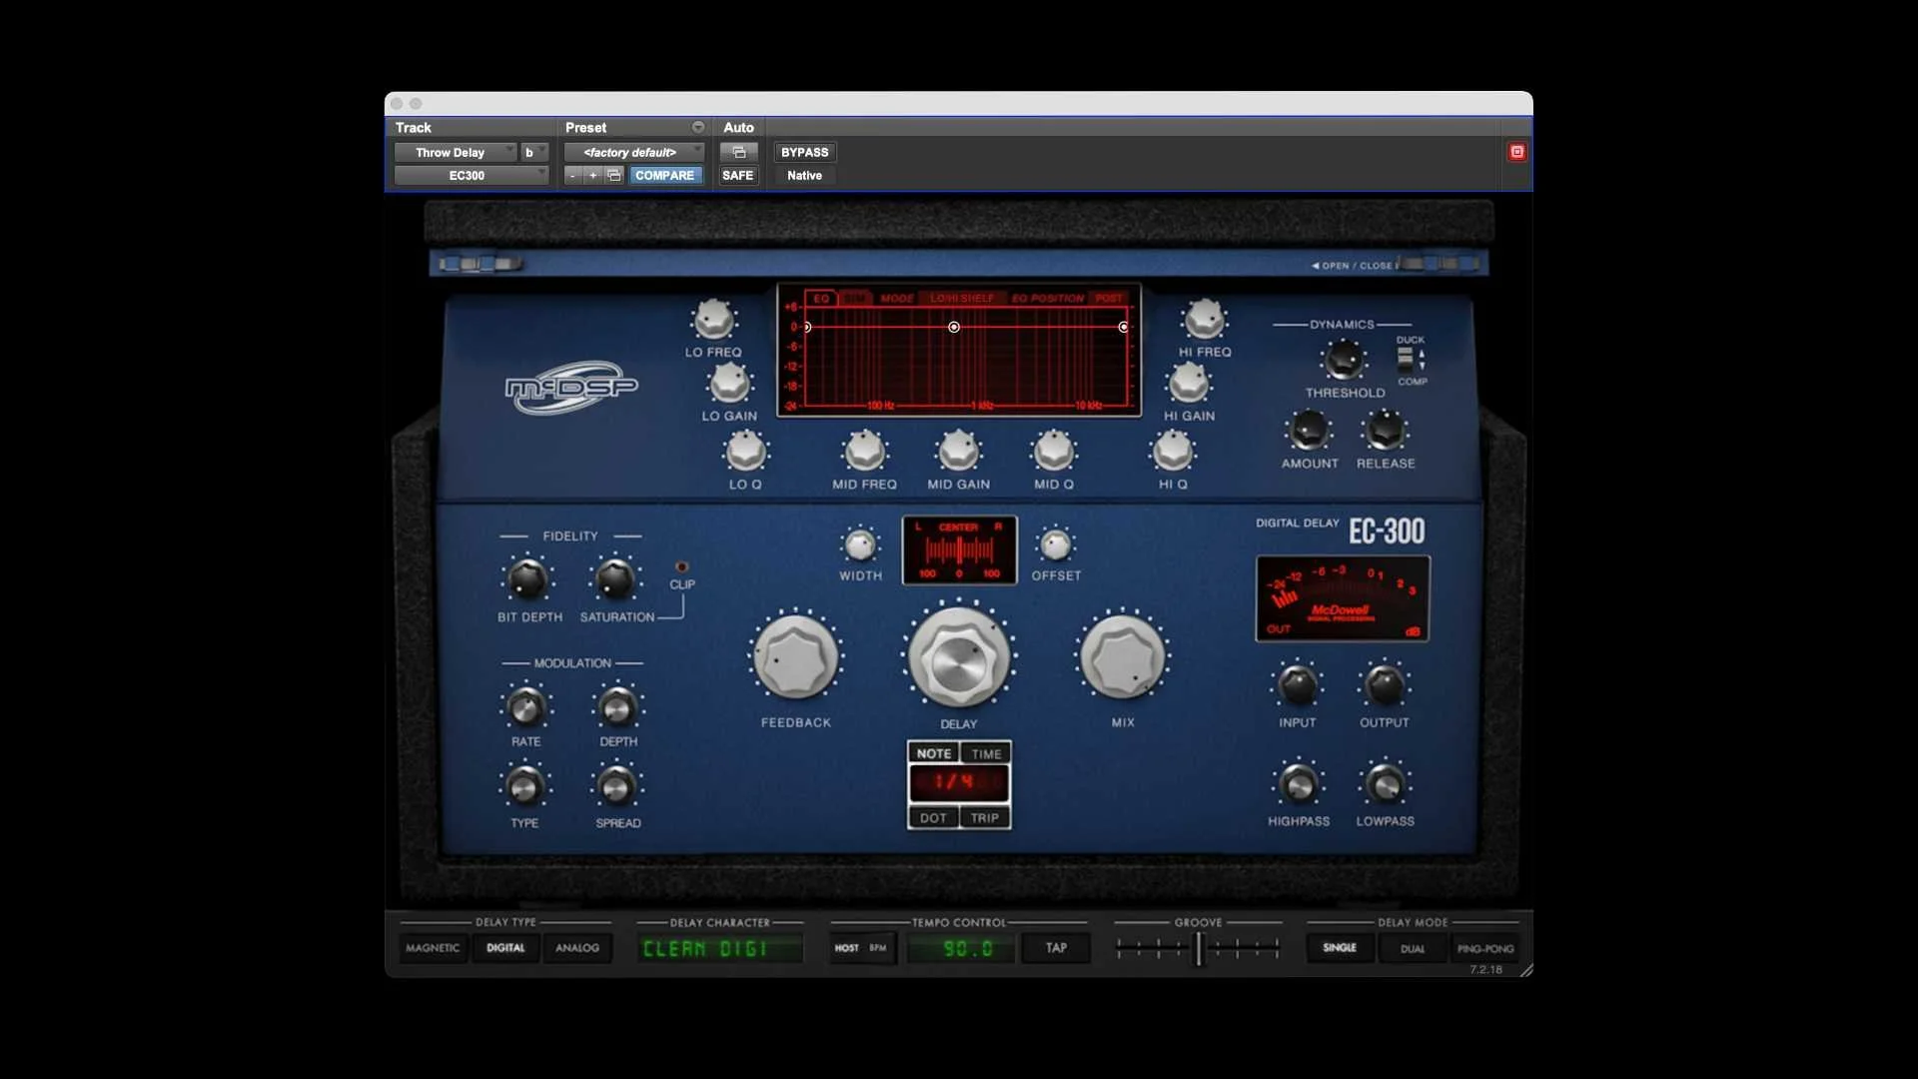Toggle the Duck/Comp switch

[1406, 360]
